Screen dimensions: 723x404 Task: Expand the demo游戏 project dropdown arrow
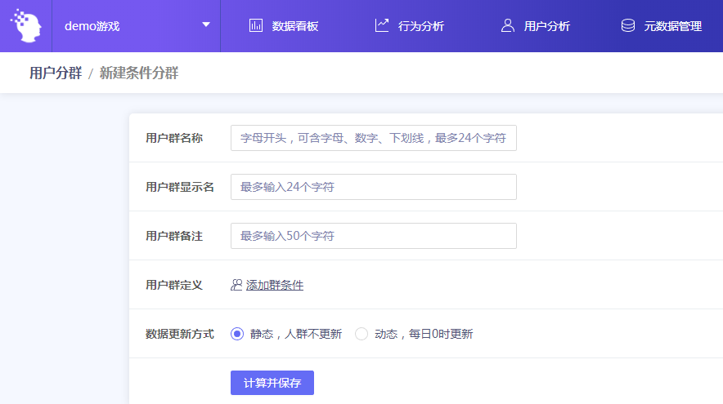tap(206, 24)
